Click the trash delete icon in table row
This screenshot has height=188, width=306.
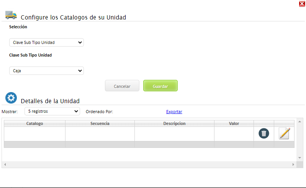tap(264, 133)
